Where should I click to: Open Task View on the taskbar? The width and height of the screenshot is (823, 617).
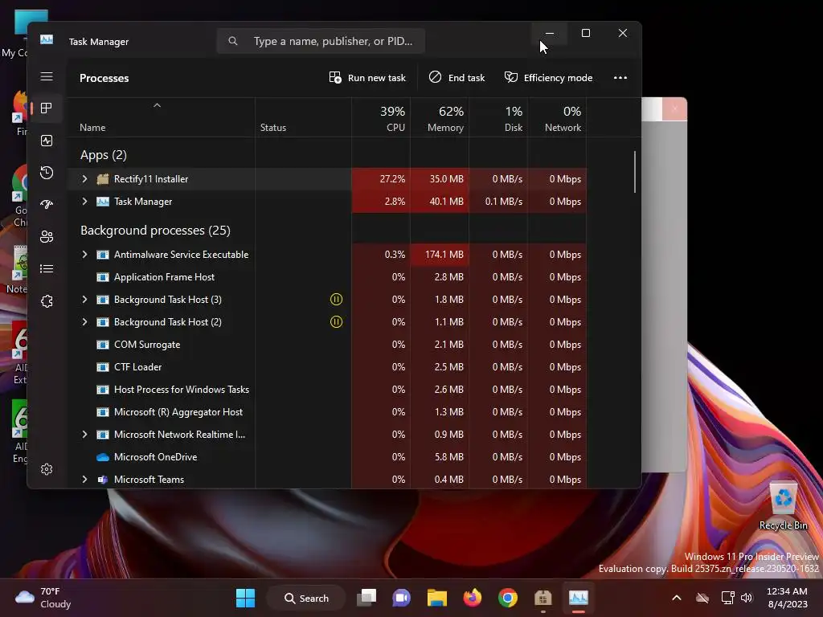(x=366, y=598)
